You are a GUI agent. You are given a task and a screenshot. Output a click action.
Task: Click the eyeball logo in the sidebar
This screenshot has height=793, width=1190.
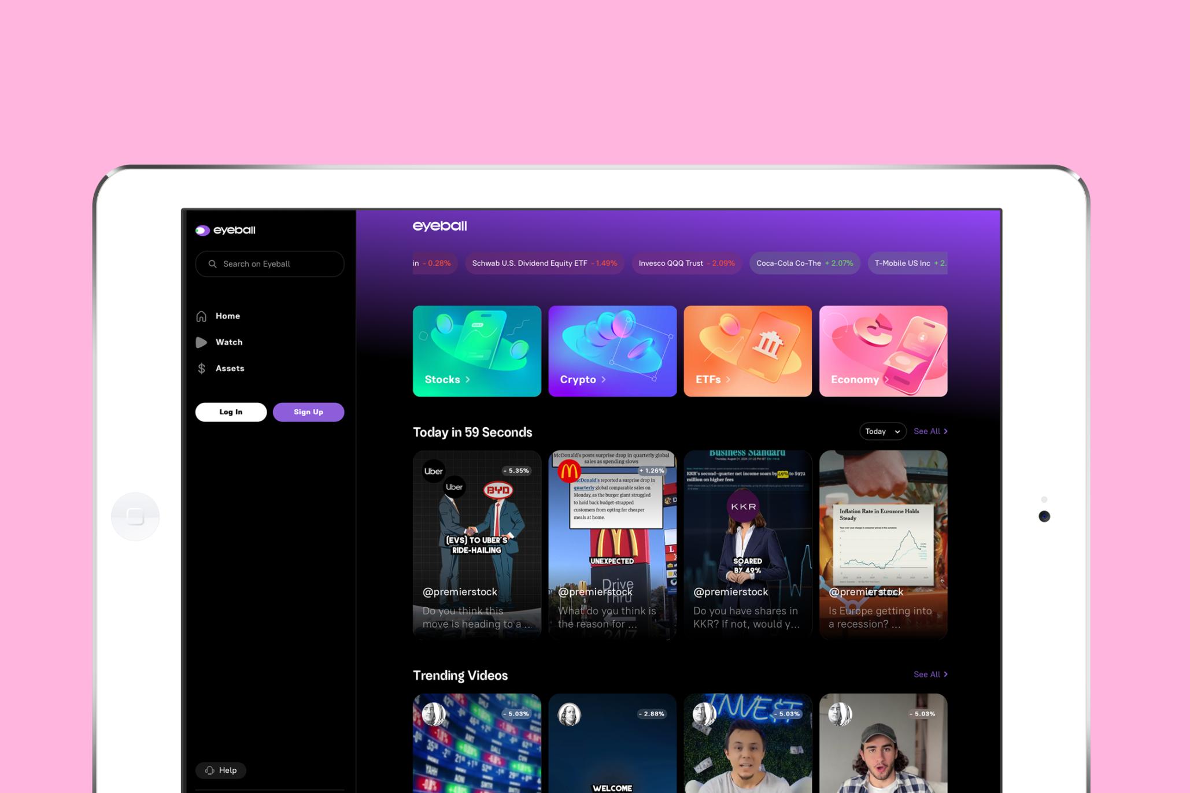(226, 230)
